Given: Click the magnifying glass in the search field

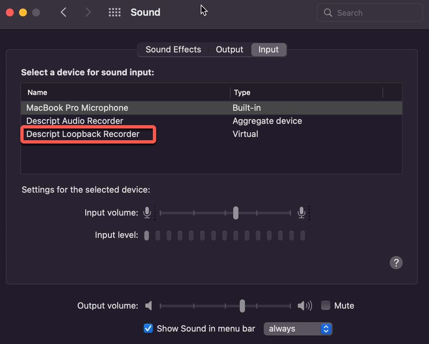Looking at the screenshot, I should 328,12.
